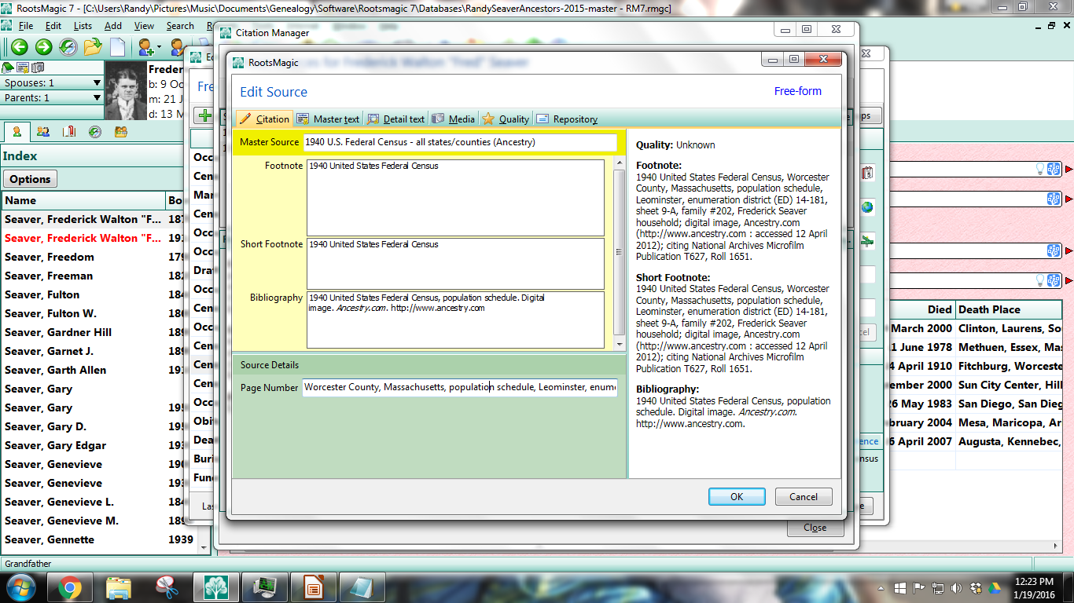Open the File menu
1074x603 pixels.
click(x=25, y=26)
